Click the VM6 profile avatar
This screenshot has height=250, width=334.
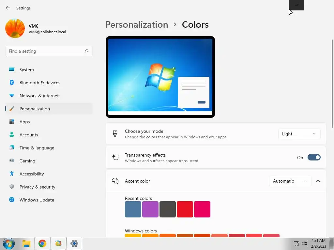coord(15,28)
